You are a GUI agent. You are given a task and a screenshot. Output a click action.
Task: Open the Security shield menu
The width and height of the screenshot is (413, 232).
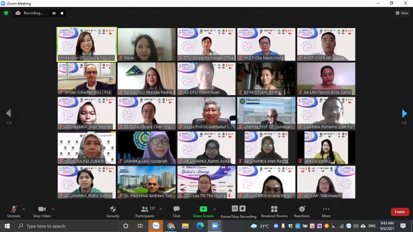tap(113, 211)
